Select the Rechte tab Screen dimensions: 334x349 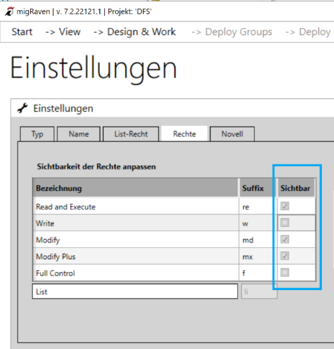184,134
